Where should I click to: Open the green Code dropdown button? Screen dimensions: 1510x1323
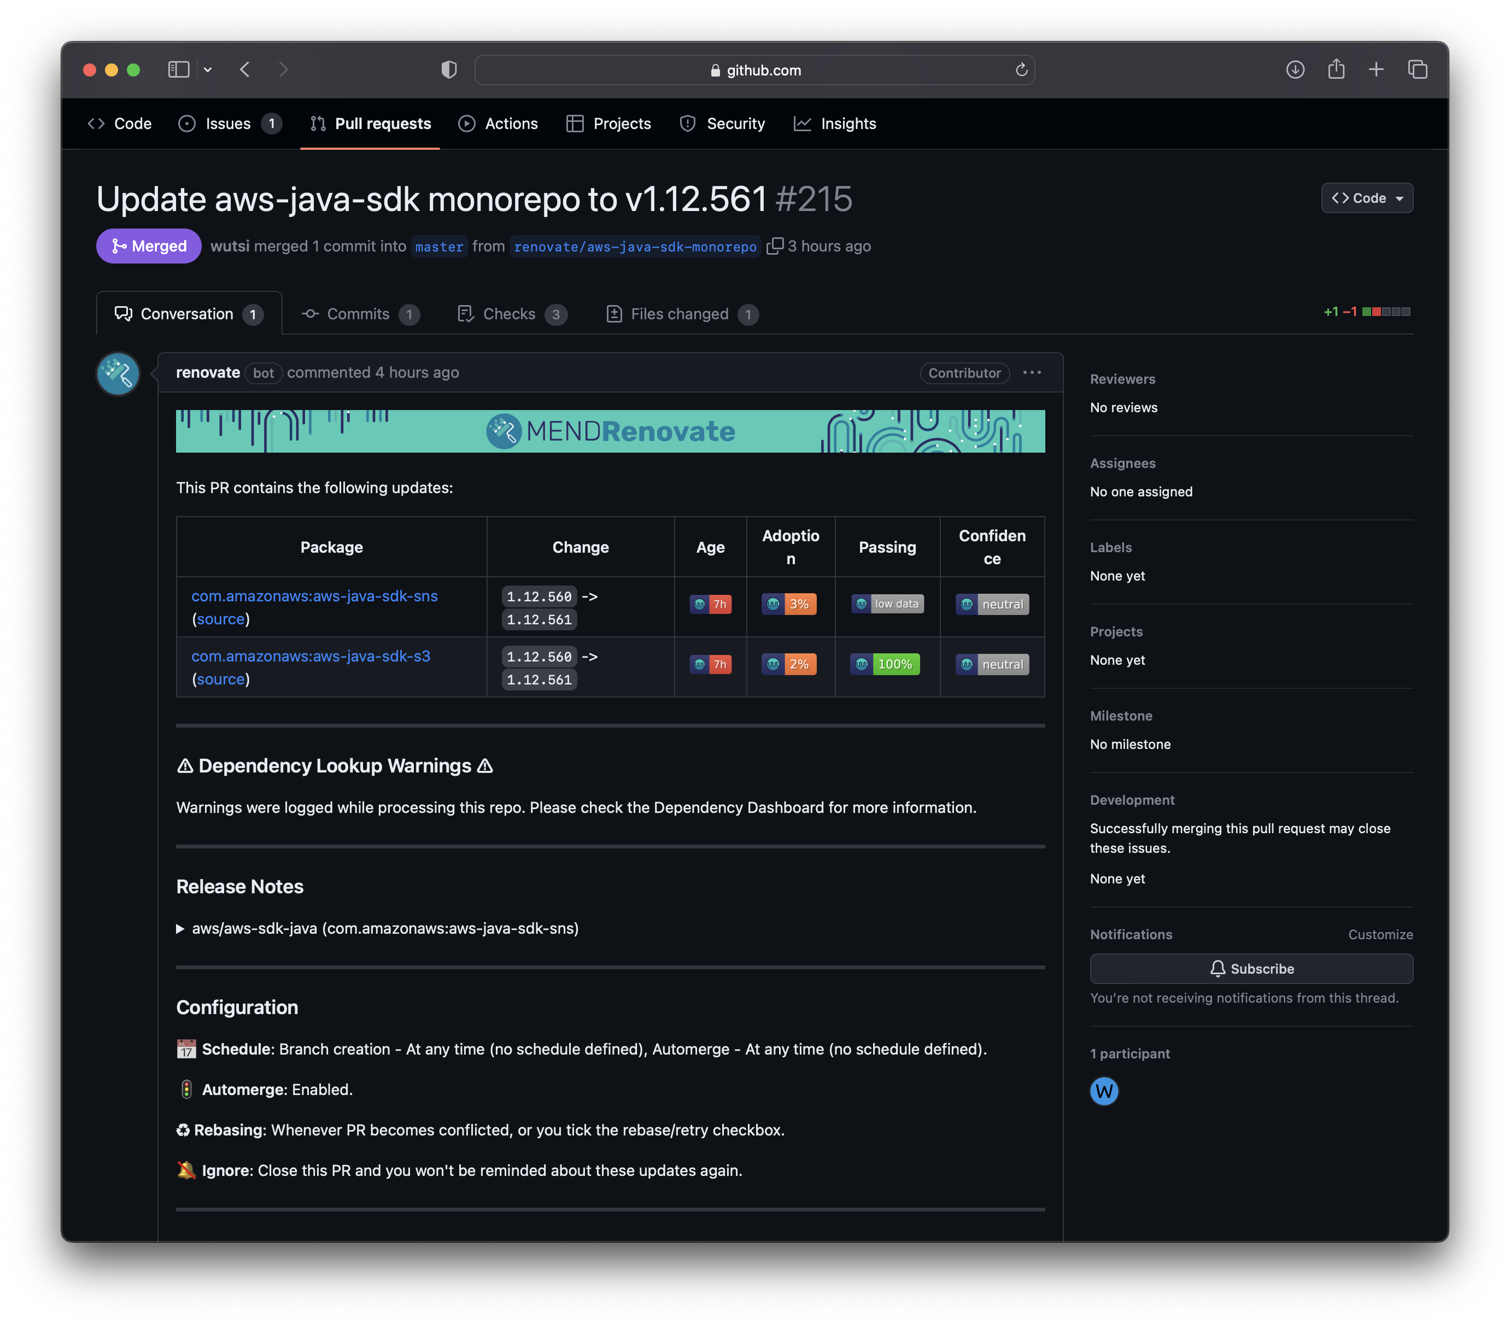click(x=1367, y=198)
